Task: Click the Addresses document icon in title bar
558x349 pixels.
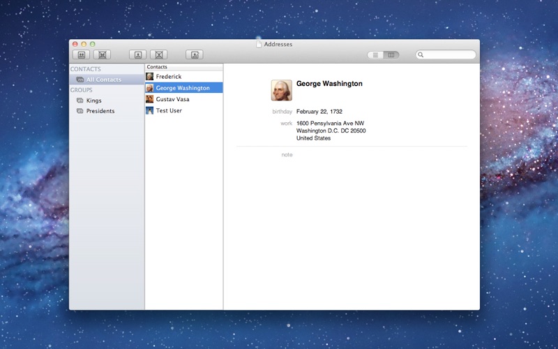Action: [259, 44]
